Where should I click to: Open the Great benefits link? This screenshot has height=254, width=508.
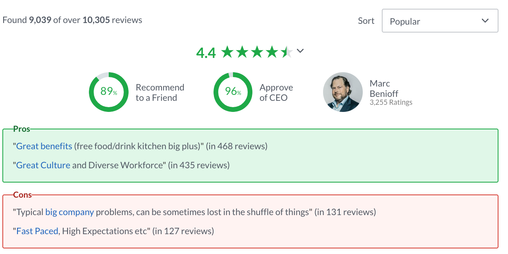44,146
